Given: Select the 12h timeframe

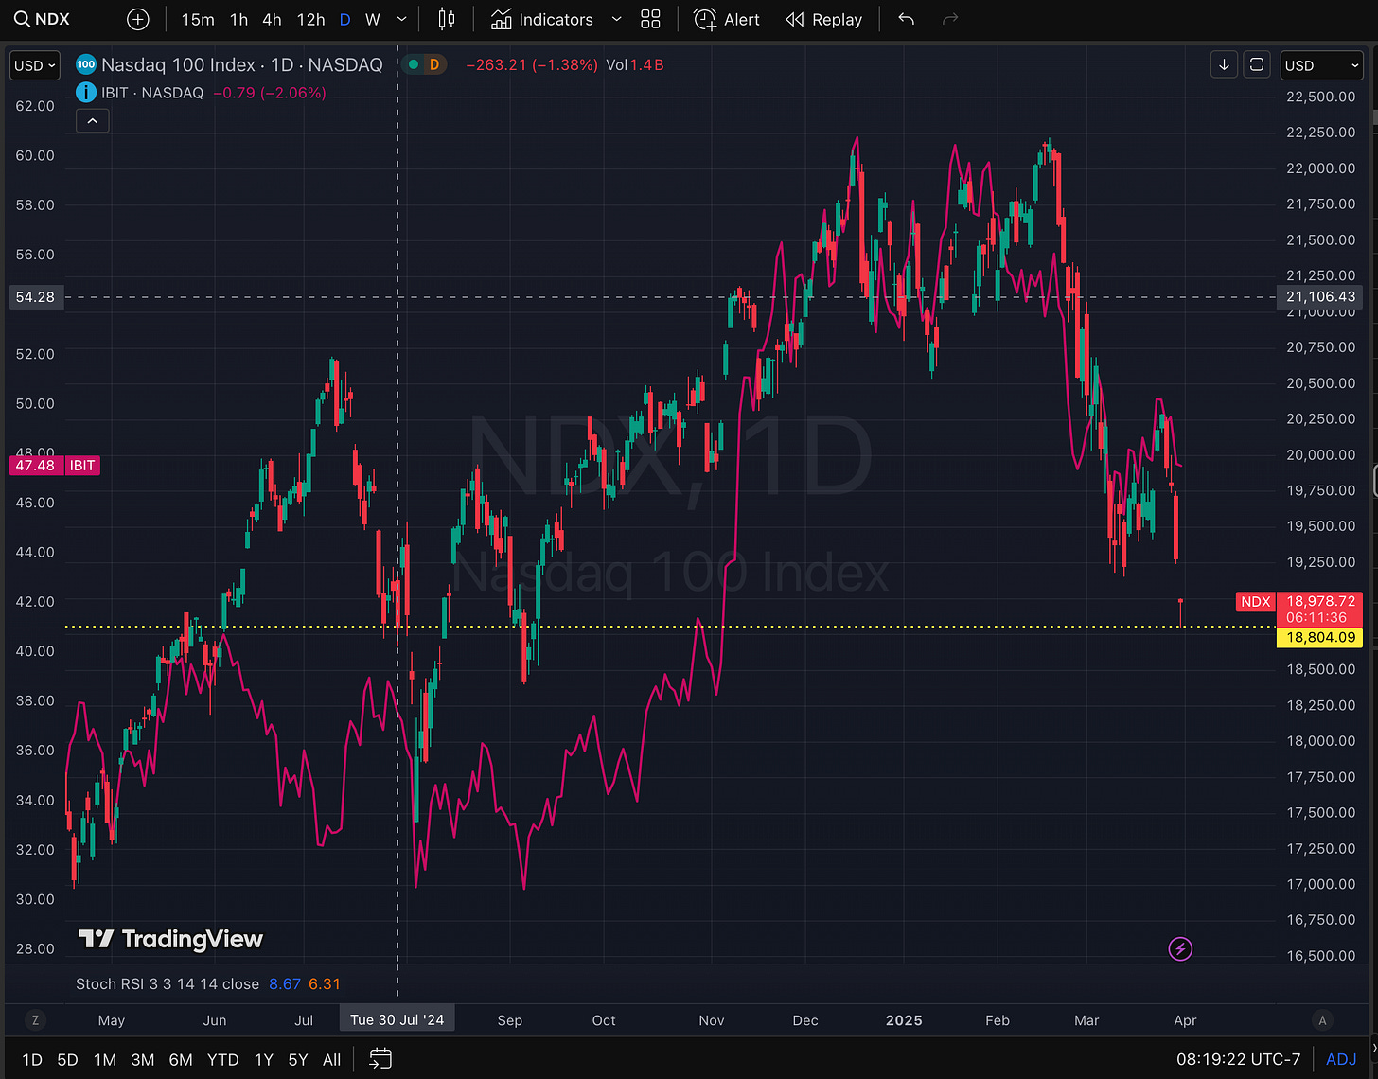Looking at the screenshot, I should 310,19.
